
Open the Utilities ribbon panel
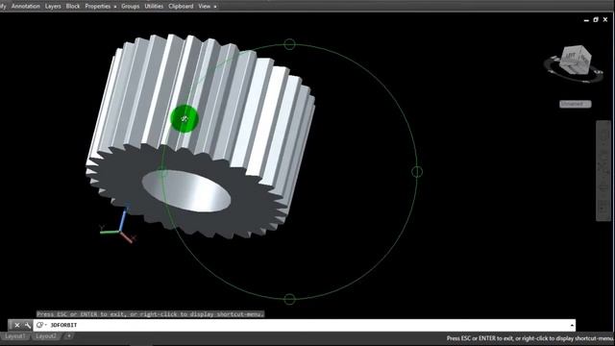154,7
